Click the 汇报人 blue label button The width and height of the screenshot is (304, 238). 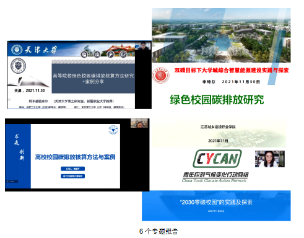point(72,169)
